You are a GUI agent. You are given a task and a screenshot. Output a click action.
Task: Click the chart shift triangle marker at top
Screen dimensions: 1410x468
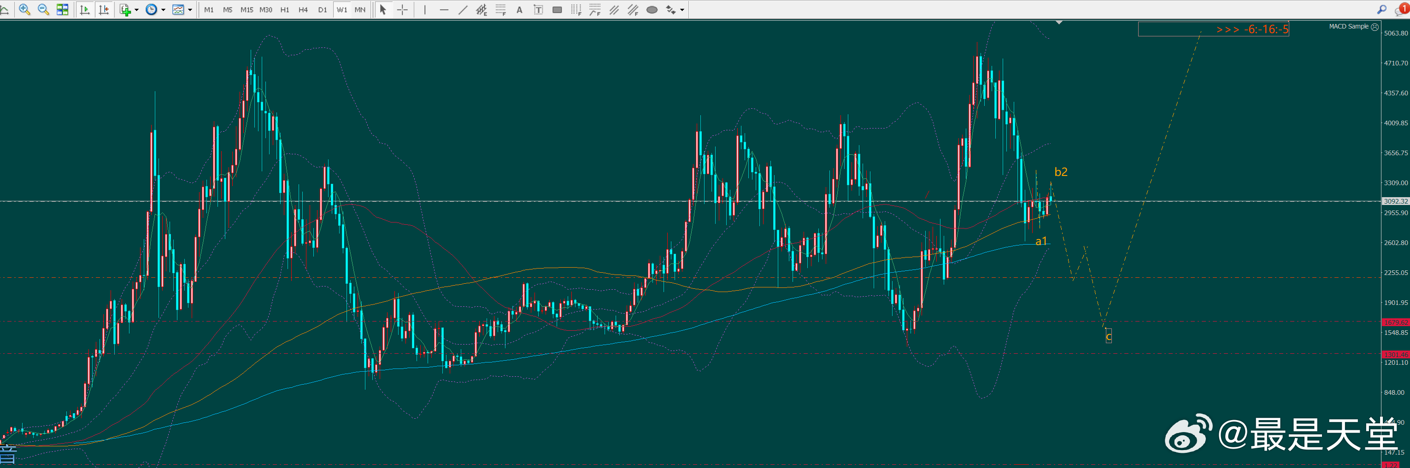tap(1059, 23)
